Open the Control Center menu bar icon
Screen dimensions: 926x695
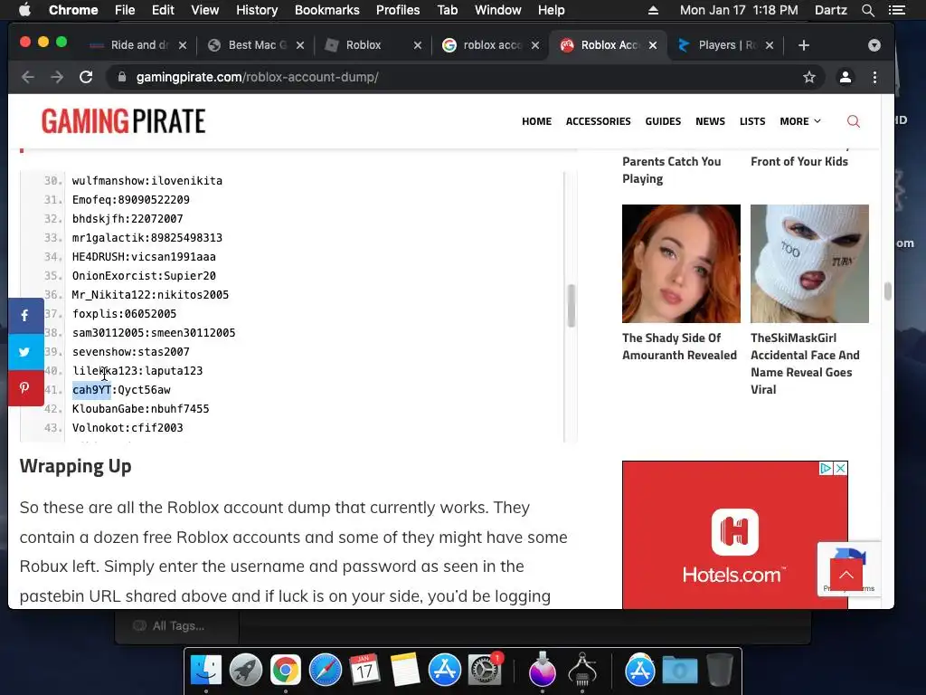click(896, 10)
